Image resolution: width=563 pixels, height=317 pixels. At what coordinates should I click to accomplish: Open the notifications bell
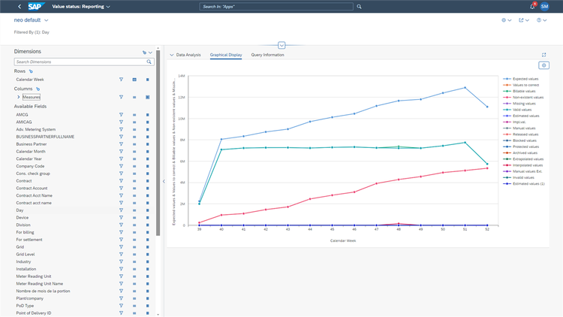coord(532,7)
